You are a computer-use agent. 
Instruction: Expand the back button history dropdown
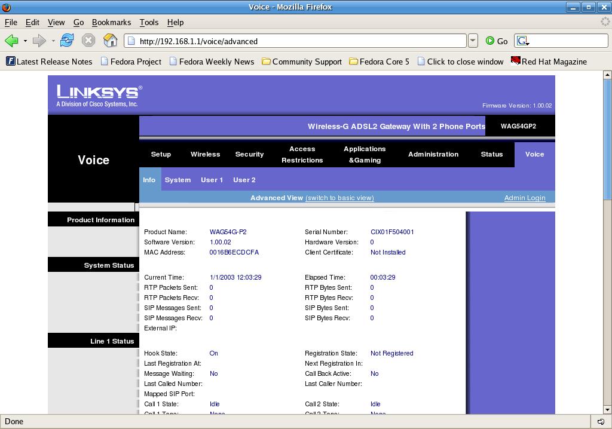(x=25, y=41)
